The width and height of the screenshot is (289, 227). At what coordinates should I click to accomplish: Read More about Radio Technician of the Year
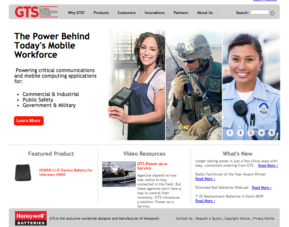[205, 179]
